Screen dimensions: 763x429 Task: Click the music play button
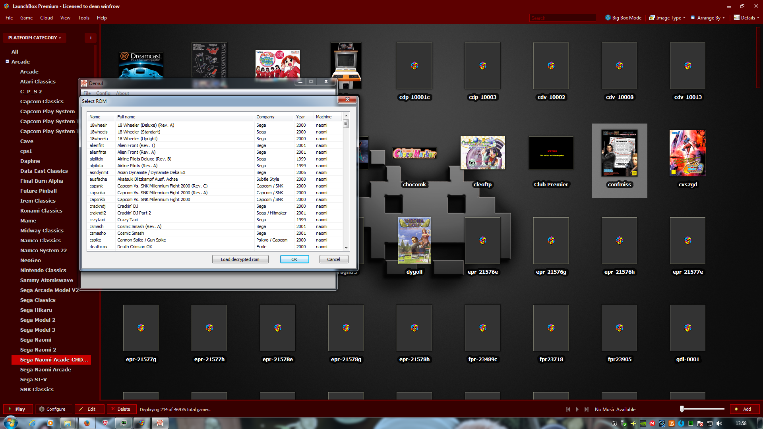(x=577, y=409)
